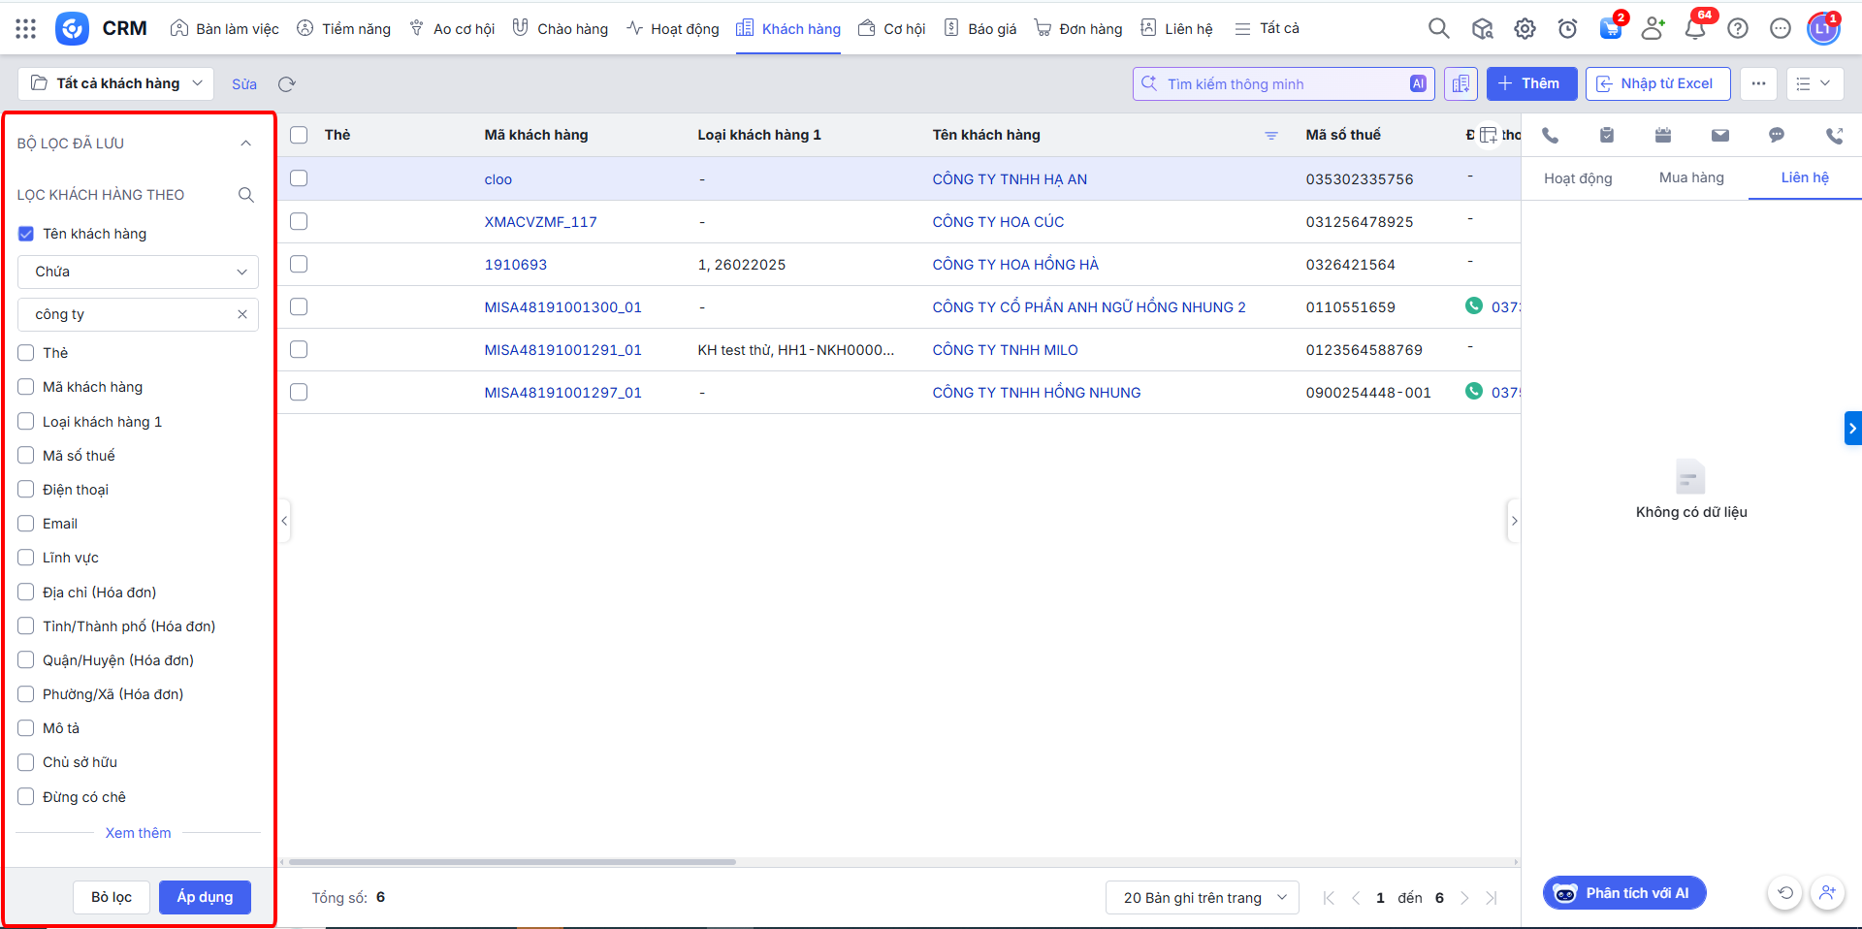Expand the Chứa condition dropdown
This screenshot has height=929, width=1862.
click(138, 272)
